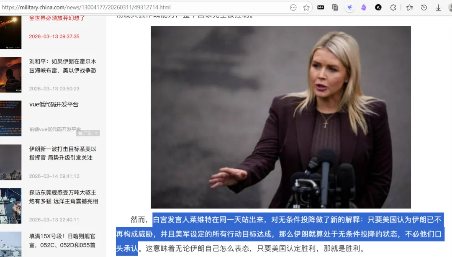Viewport: 452px width, 257px height.
Task: Open the MarkDownload extension icon
Action: point(321,7)
